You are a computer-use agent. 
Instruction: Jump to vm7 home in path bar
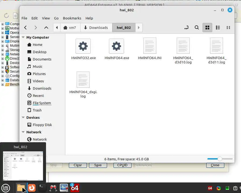[x=70, y=28]
